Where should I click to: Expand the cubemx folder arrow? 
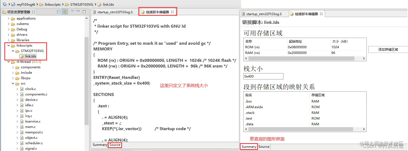[8, 24]
